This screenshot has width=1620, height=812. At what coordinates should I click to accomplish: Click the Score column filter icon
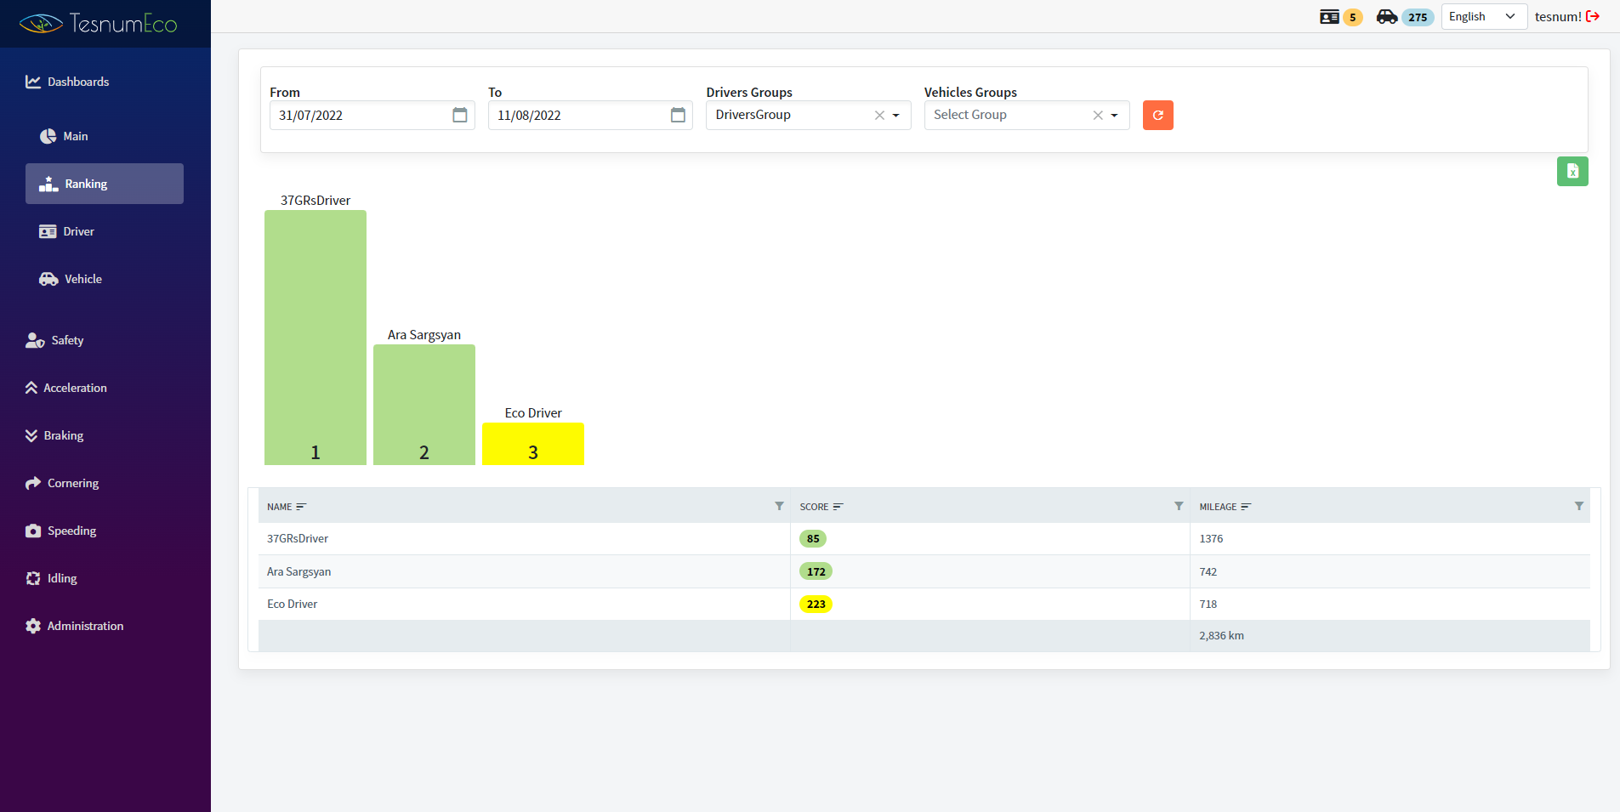[x=1179, y=506]
